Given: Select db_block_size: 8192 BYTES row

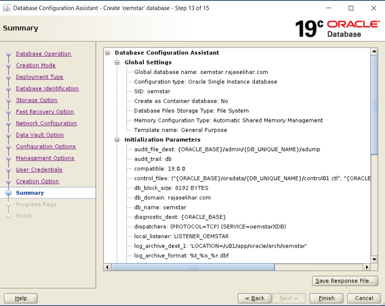Looking at the screenshot, I should [171, 188].
